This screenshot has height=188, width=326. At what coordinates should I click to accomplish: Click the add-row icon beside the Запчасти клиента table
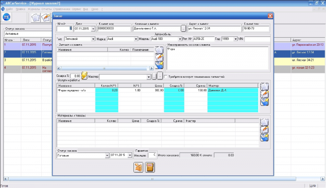159,50
